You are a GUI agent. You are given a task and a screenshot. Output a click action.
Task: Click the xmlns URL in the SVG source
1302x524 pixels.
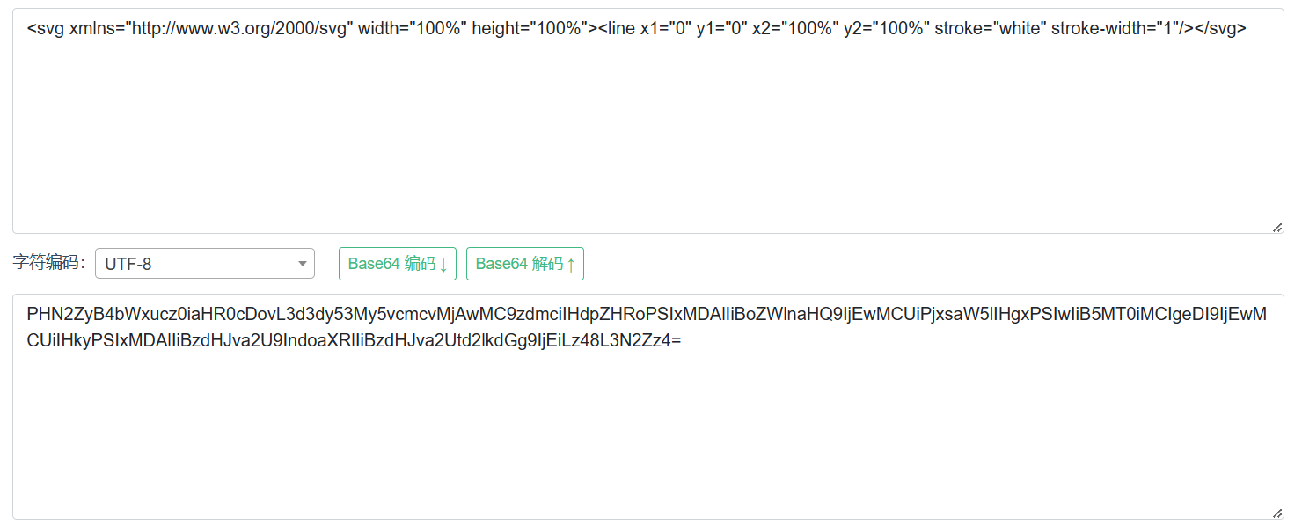click(x=239, y=29)
